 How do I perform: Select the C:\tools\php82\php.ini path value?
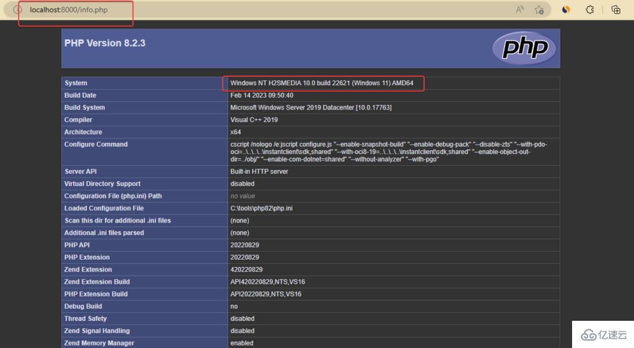(261, 208)
